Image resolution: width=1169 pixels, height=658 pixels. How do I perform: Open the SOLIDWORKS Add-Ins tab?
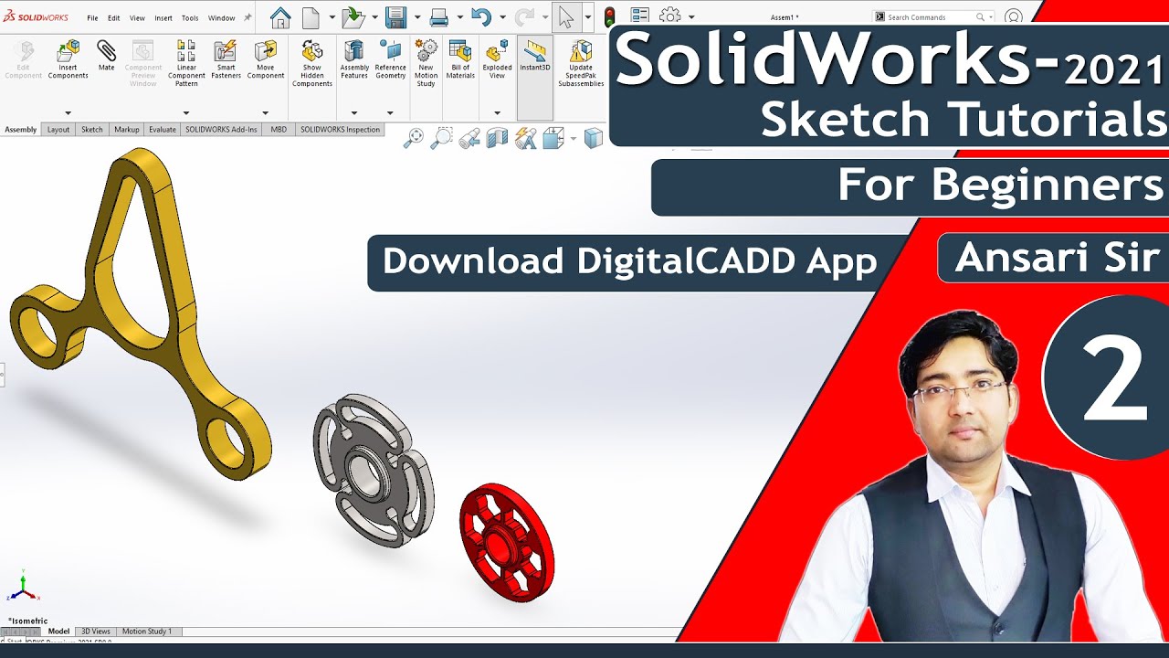click(x=221, y=130)
